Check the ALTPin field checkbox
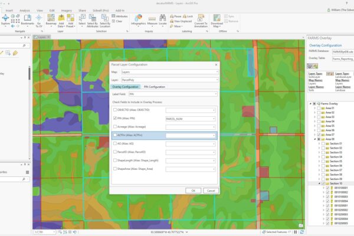This screenshot has width=354, height=236. tap(115, 135)
